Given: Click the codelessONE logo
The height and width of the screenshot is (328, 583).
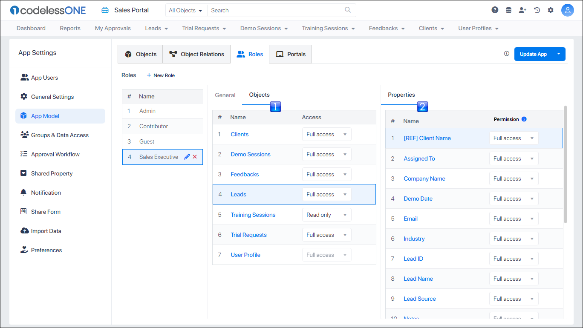Looking at the screenshot, I should click(x=48, y=10).
